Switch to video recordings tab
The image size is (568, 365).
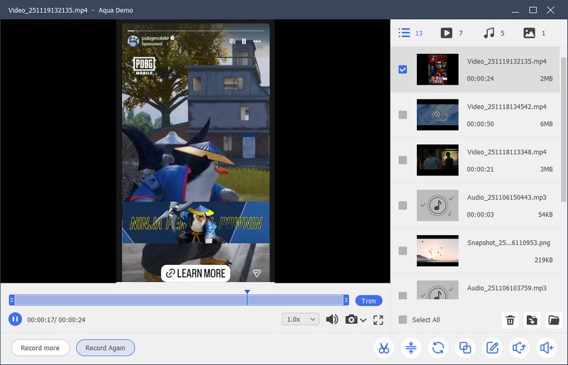[x=452, y=33]
